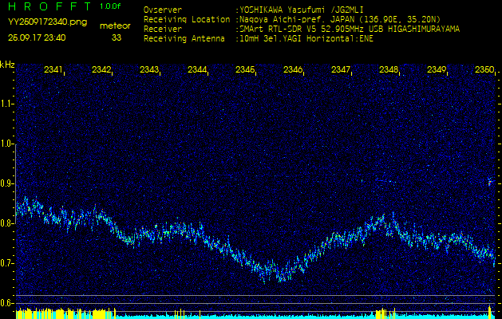The height and width of the screenshot is (319, 502).
Task: Click the version number 1.0.0f
Action: click(111, 6)
